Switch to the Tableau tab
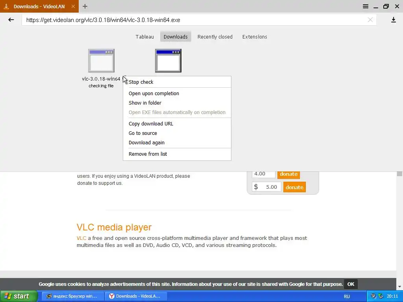This screenshot has width=403, height=302. tap(145, 37)
